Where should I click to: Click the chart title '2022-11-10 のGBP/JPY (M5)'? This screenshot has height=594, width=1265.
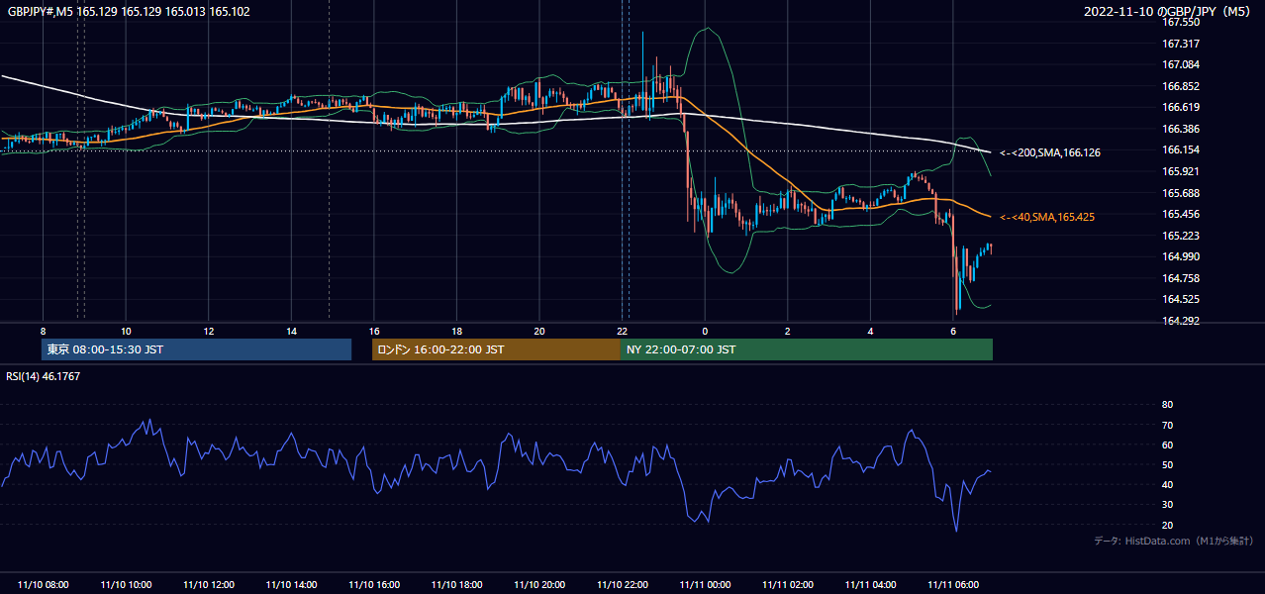pyautogui.click(x=1169, y=12)
